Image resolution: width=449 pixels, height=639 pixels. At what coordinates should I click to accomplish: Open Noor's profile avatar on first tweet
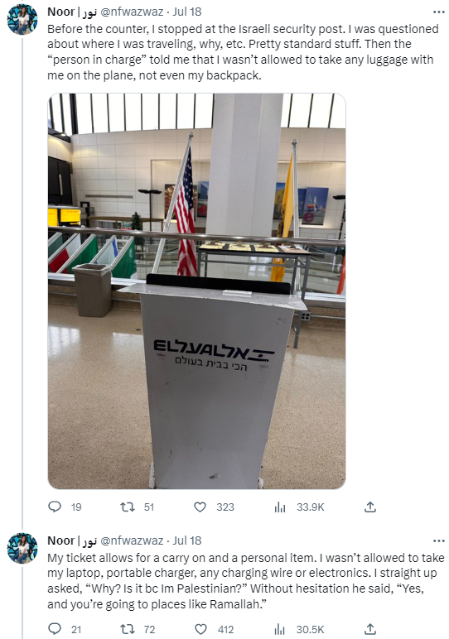pos(22,20)
